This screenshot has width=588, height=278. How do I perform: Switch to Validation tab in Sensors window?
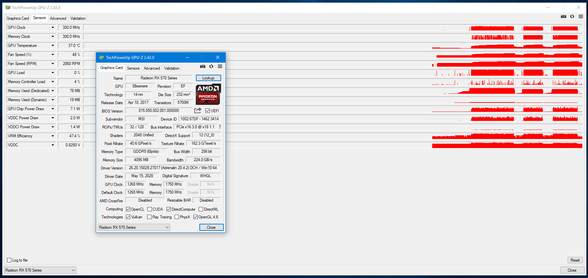pyautogui.click(x=78, y=18)
